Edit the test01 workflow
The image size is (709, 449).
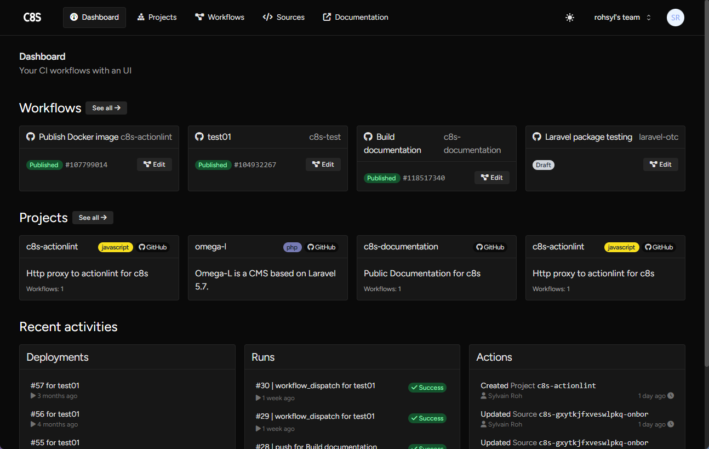pyautogui.click(x=323, y=164)
